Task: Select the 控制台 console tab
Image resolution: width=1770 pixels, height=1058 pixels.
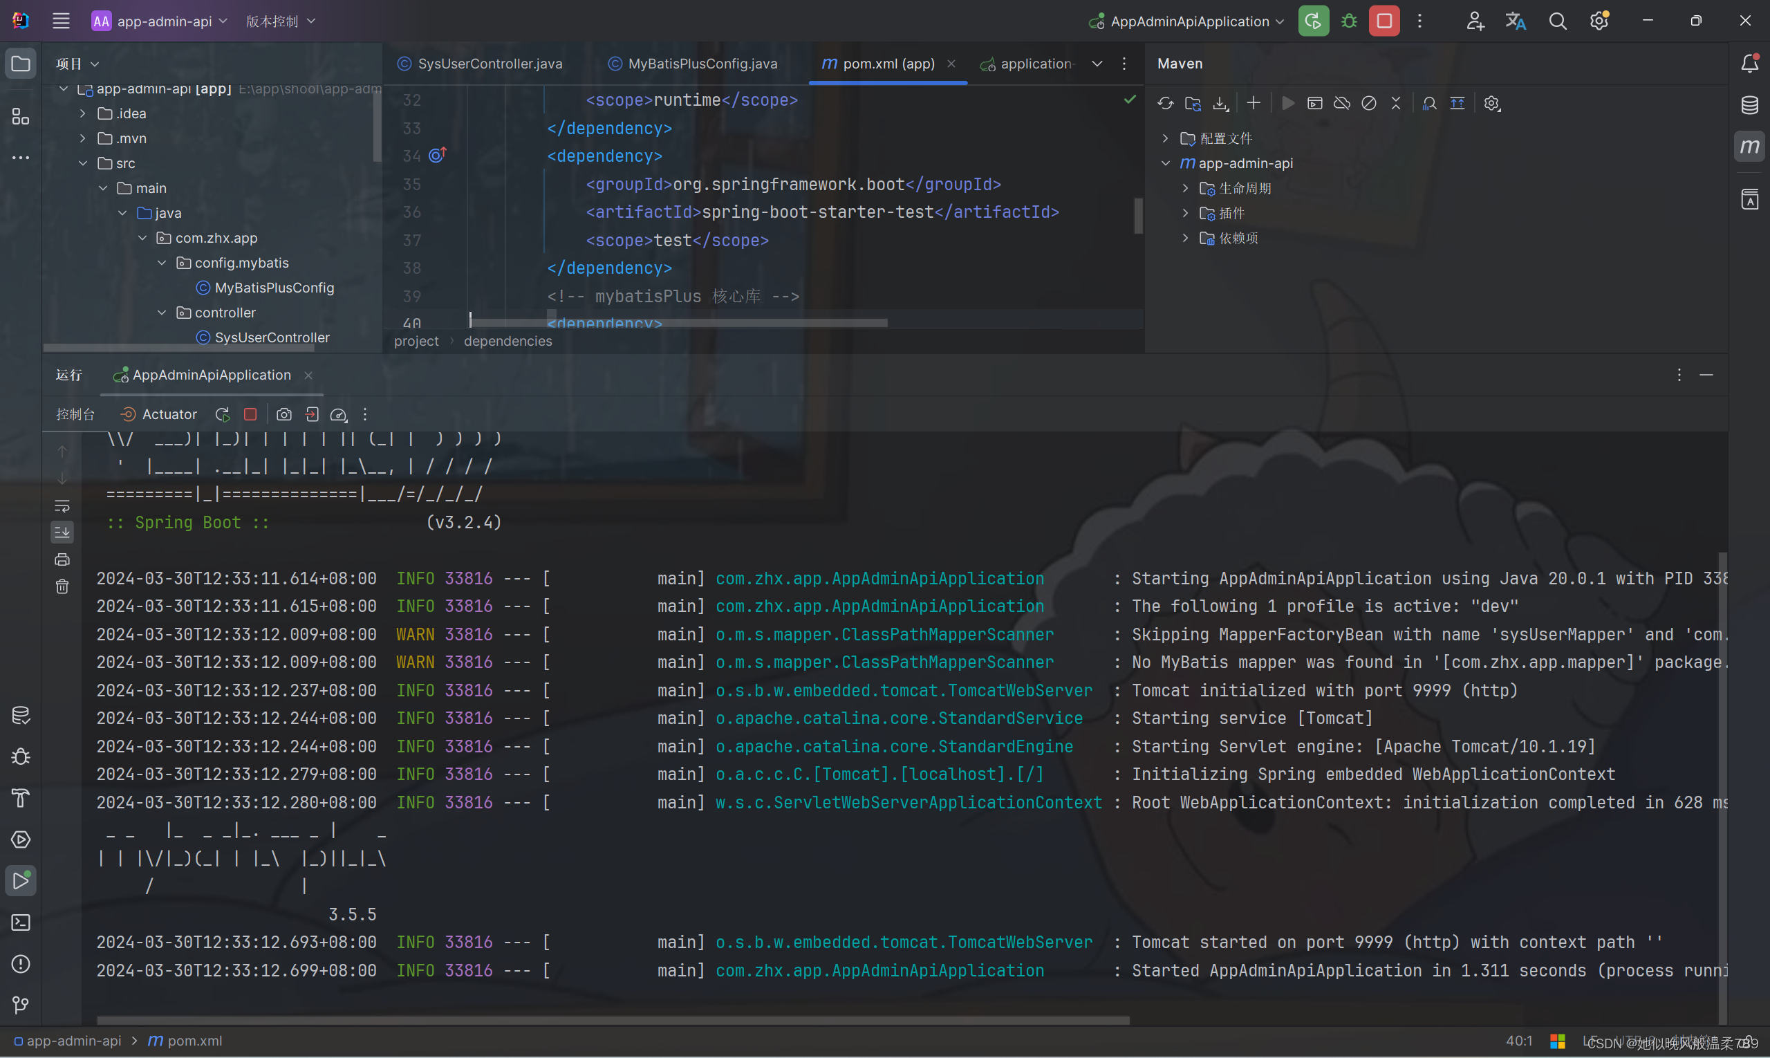Action: tap(75, 414)
